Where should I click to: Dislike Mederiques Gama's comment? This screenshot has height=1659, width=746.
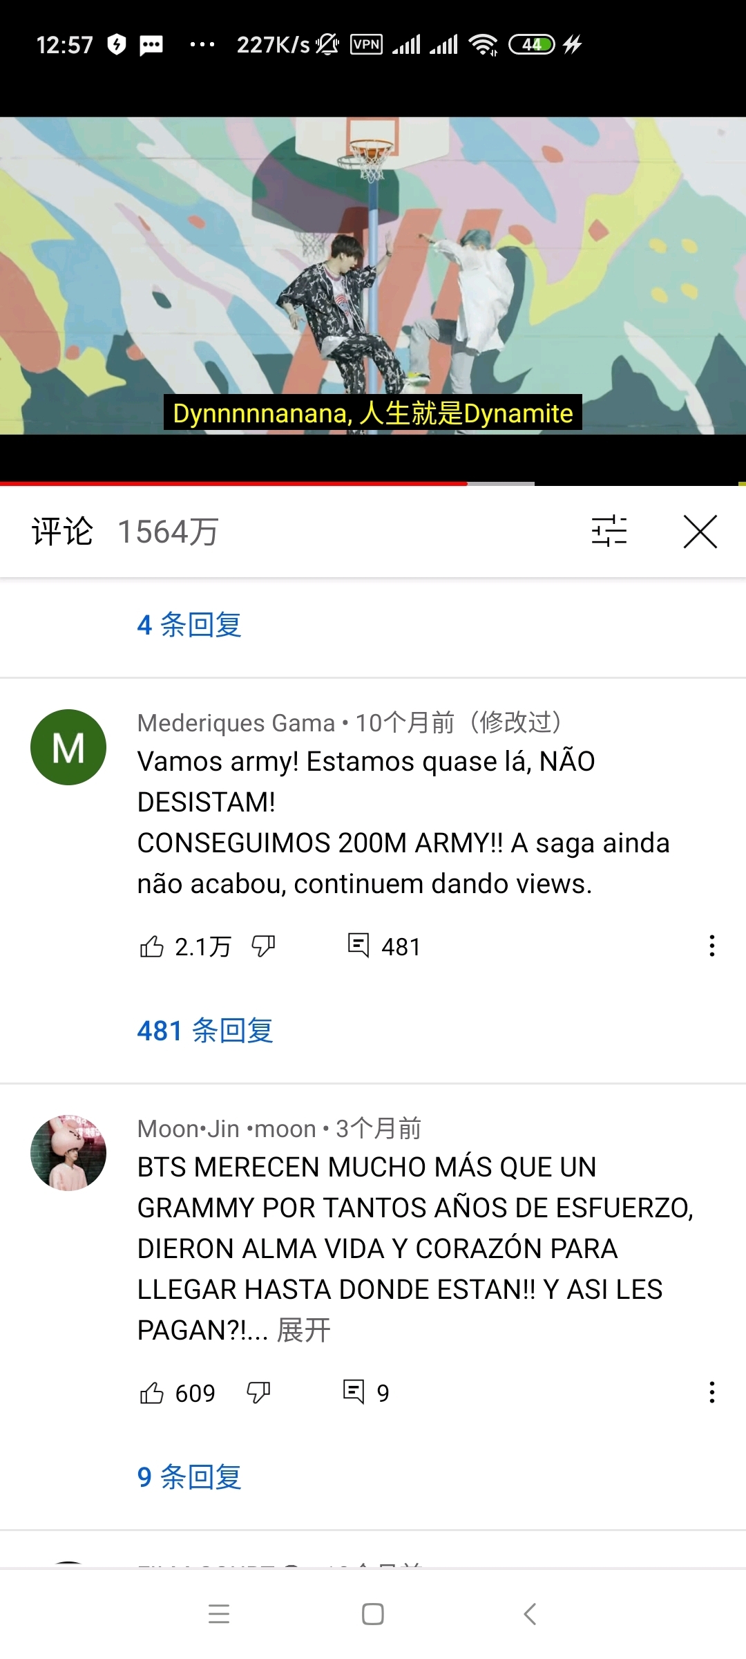[x=263, y=946]
